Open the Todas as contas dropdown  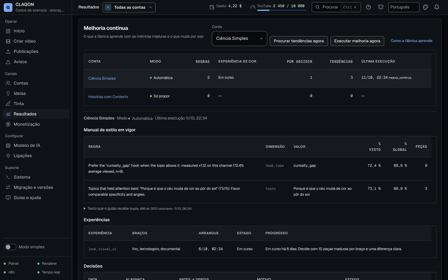click(129, 8)
